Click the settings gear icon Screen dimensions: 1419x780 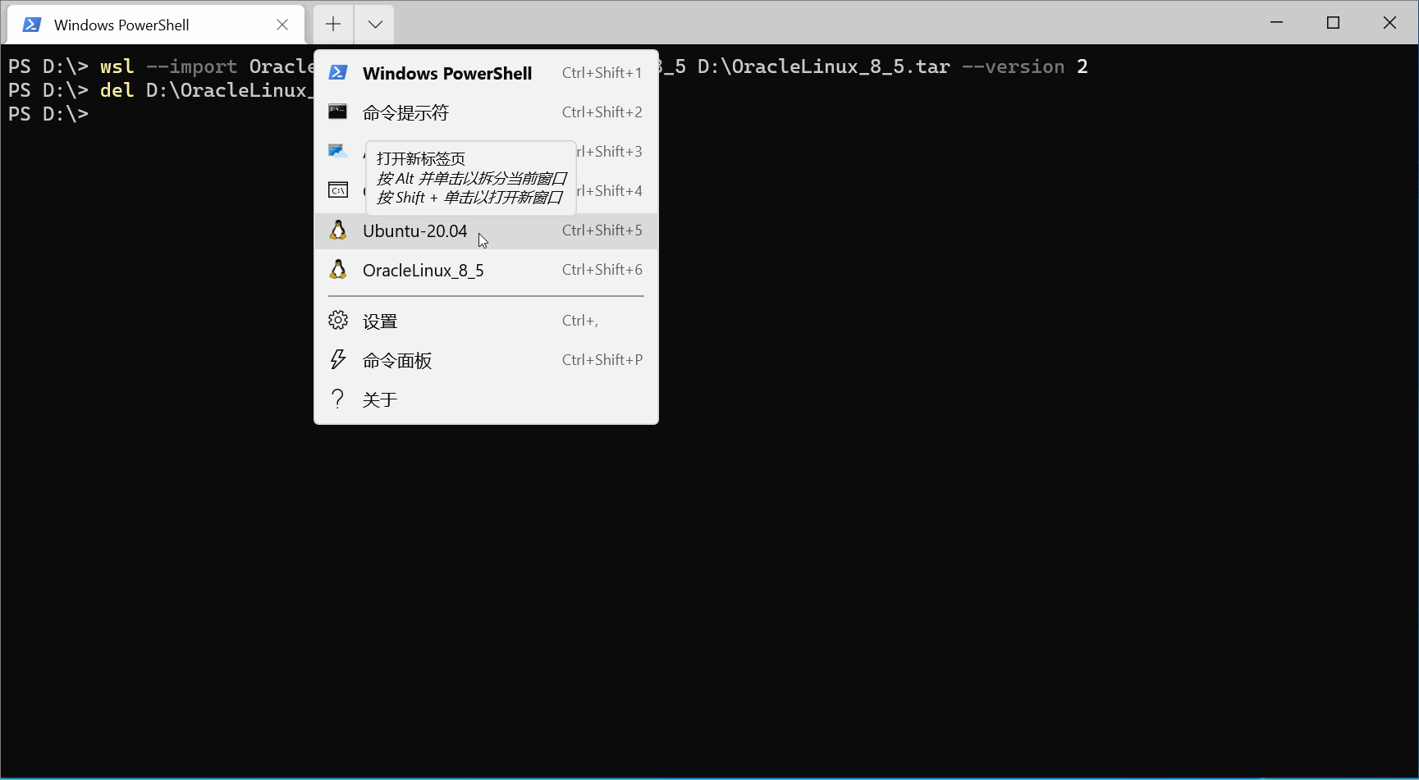click(x=338, y=320)
